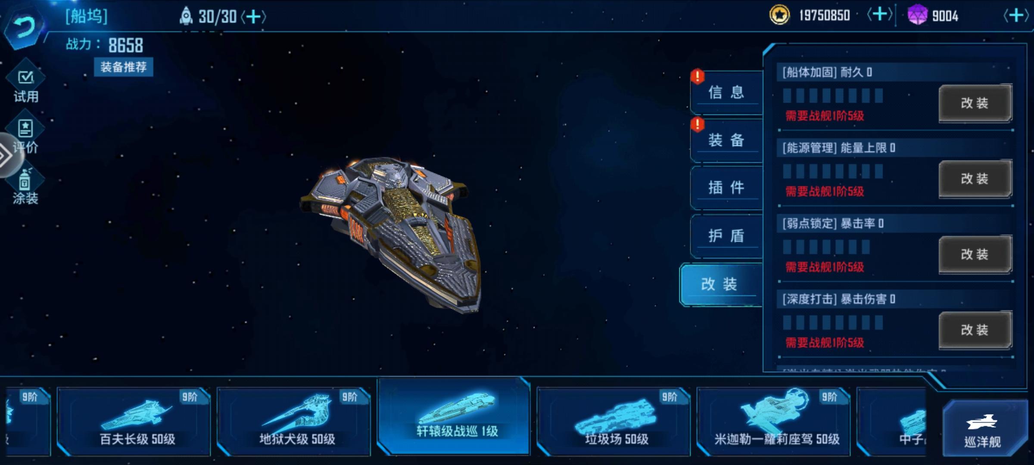1034x465 pixels.
Task: Click the gold coin currency icon
Action: pos(779,15)
